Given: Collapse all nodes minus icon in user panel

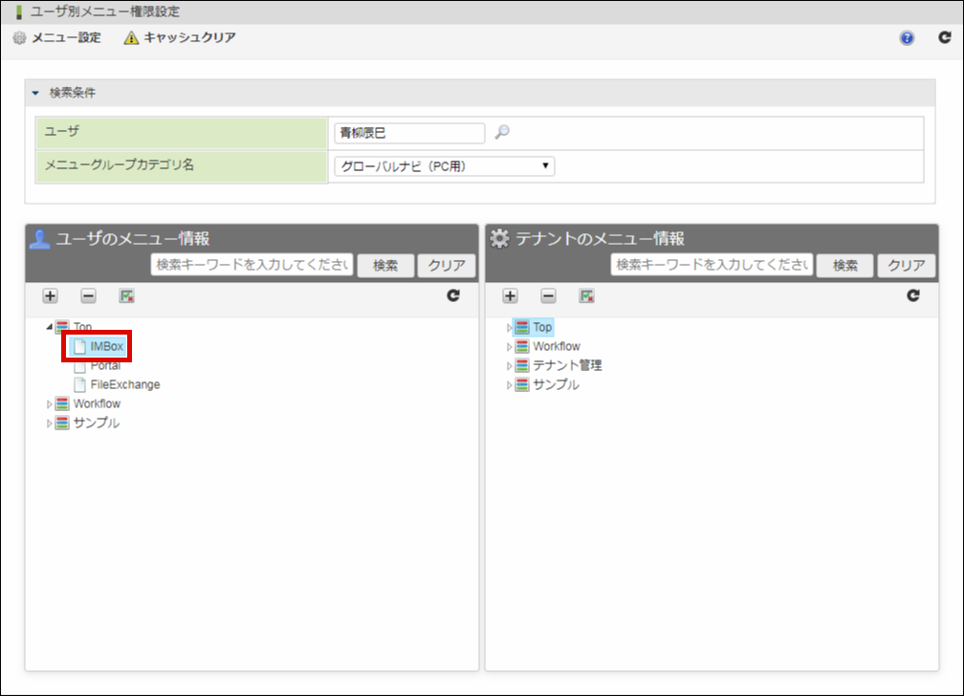Looking at the screenshot, I should pos(89,296).
